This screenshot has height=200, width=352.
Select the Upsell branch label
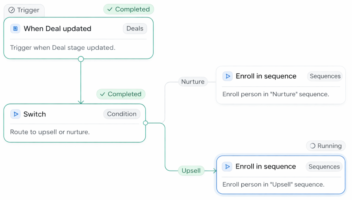coord(191,171)
